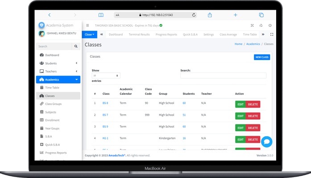Open the BS 9 class link
The image size is (311, 178).
point(105,126)
